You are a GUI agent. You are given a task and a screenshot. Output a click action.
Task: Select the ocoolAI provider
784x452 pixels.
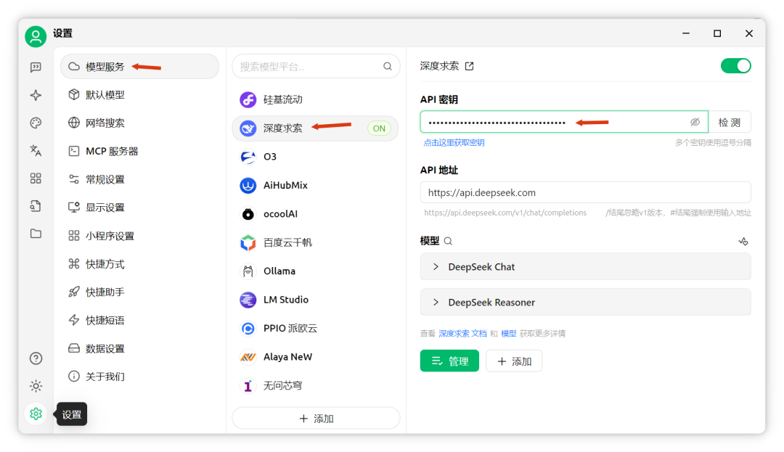click(x=316, y=214)
